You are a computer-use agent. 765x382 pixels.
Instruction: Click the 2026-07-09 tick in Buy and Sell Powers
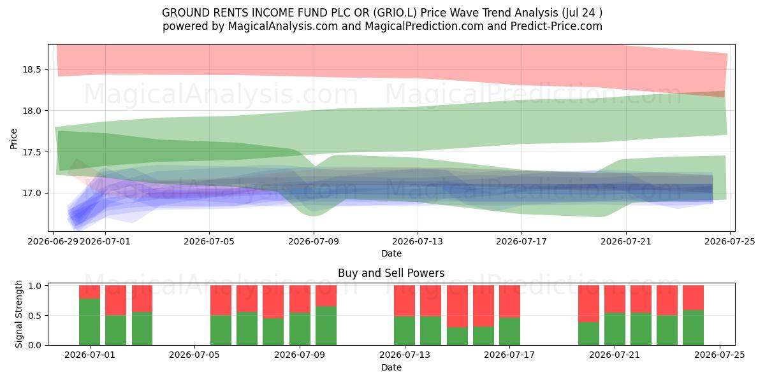[x=300, y=355]
